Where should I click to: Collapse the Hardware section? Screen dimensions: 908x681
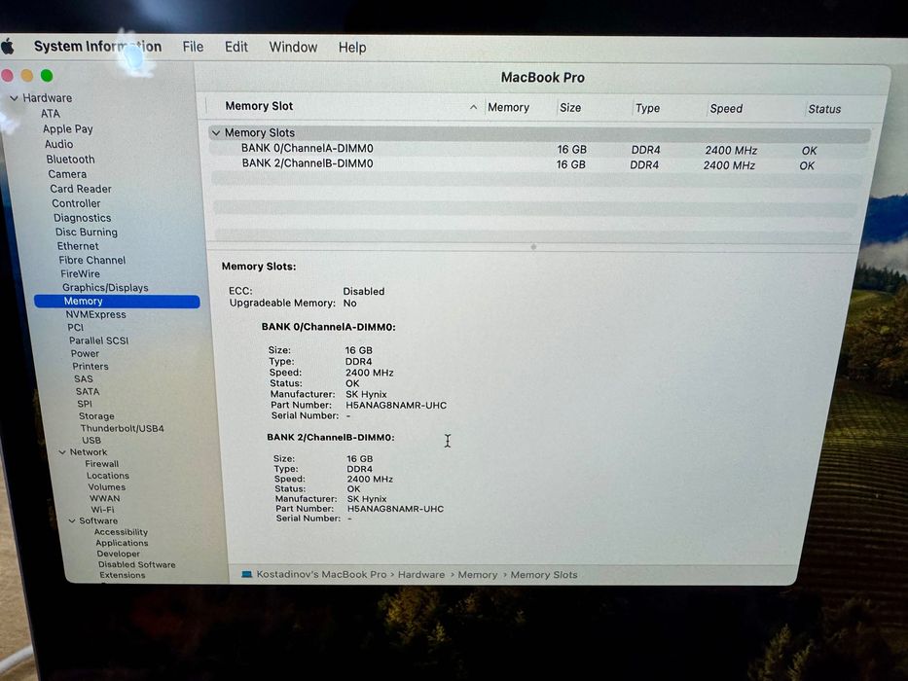(x=14, y=98)
